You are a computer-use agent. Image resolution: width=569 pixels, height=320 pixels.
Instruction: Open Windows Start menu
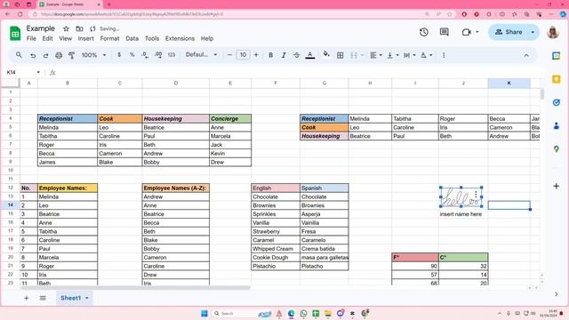[204, 313]
